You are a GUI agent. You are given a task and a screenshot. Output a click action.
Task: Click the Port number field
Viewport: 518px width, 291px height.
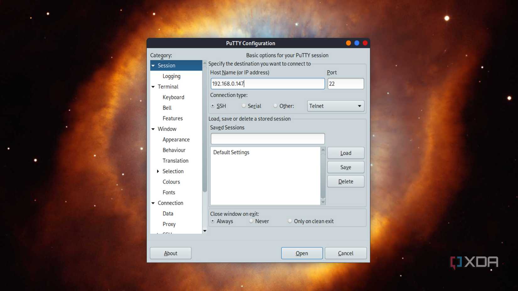point(346,84)
